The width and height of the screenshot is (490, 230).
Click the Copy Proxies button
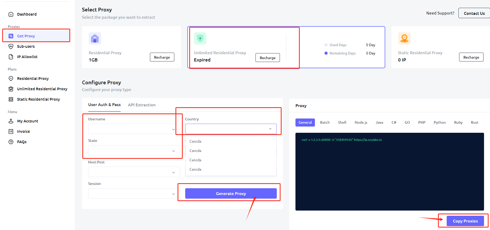(465, 221)
